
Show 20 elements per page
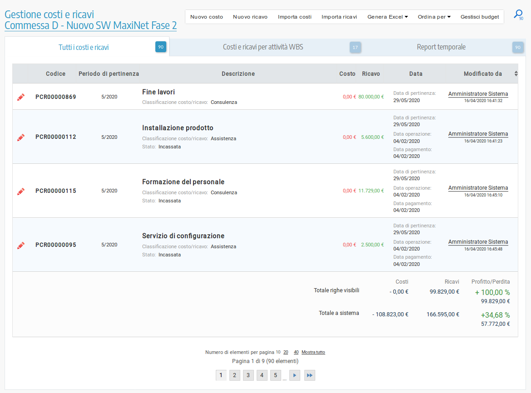(286, 352)
